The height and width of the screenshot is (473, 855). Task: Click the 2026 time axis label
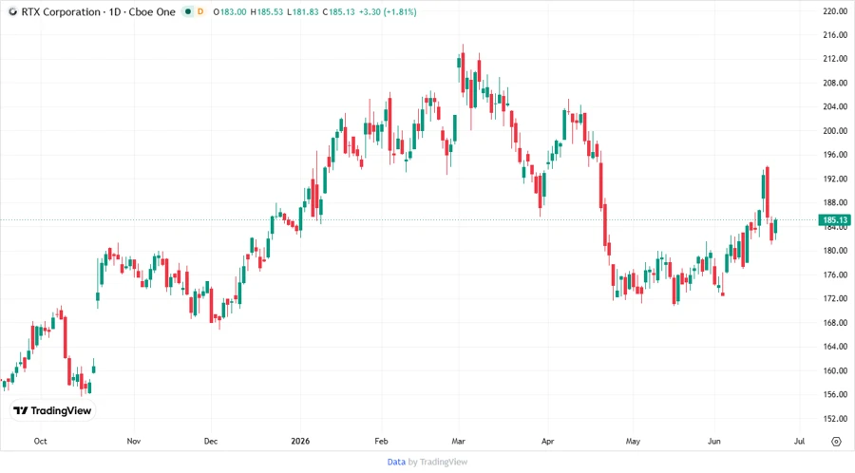click(300, 441)
